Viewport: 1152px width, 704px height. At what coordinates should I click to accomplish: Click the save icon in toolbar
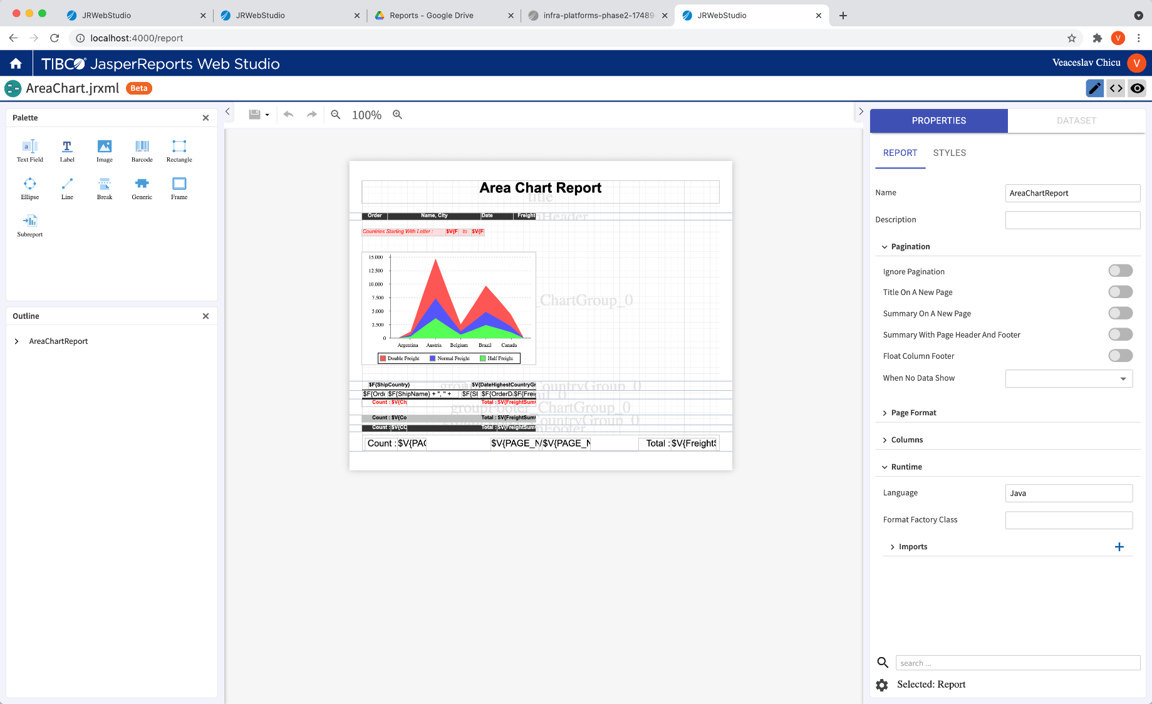click(x=254, y=115)
